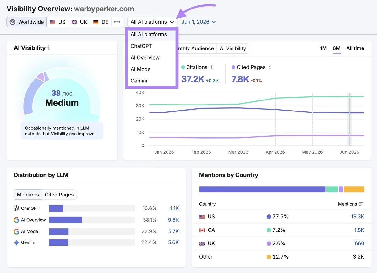
Task: Click Google icon beside AI Mode row
Action: [17, 231]
